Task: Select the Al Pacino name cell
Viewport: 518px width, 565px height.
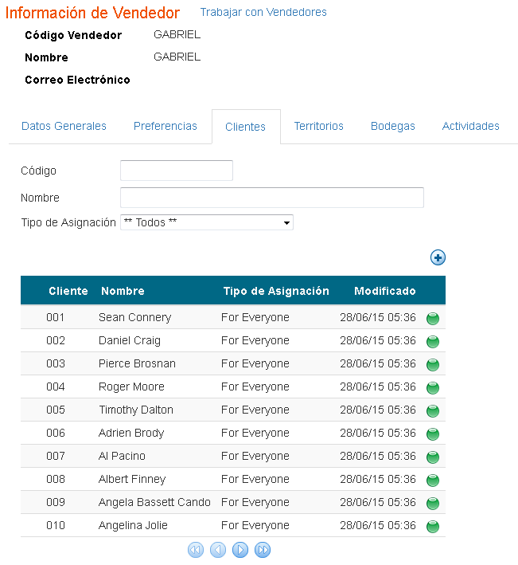Action: (122, 456)
